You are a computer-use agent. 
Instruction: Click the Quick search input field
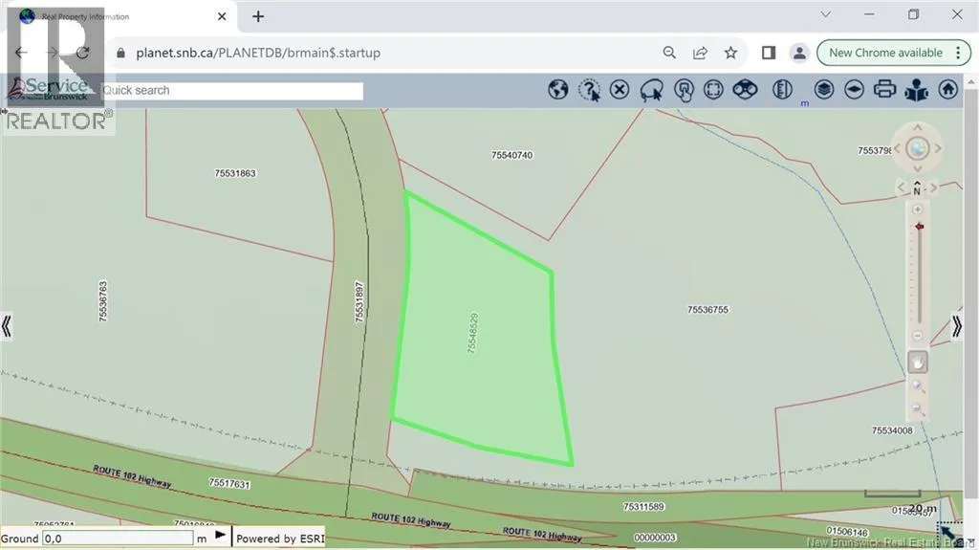coord(231,91)
